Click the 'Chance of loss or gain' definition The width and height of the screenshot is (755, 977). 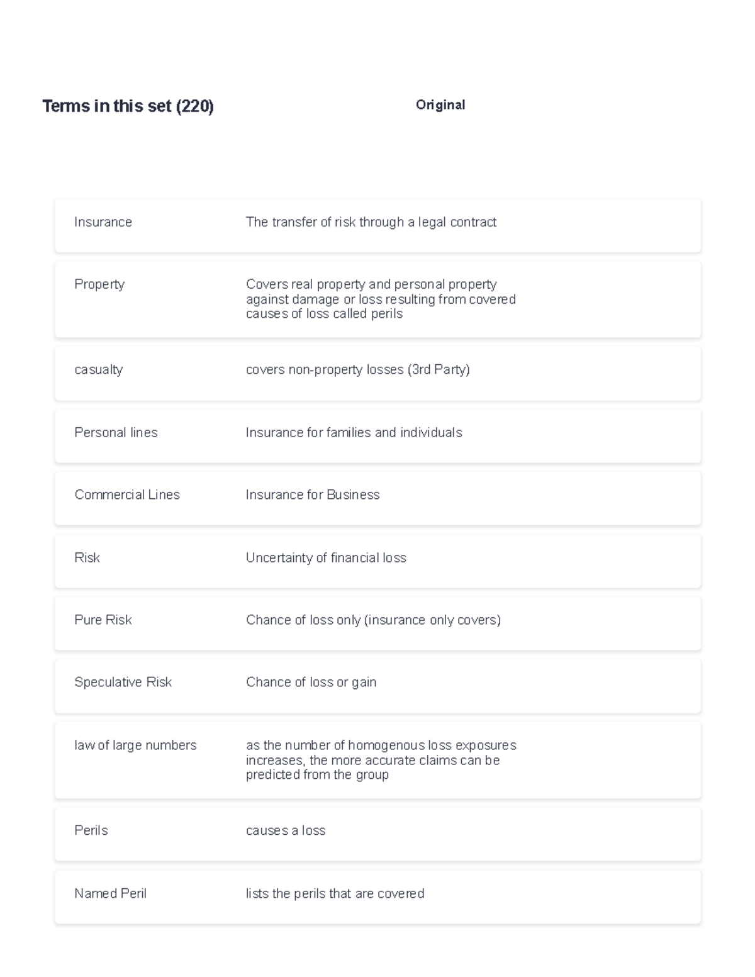(311, 683)
